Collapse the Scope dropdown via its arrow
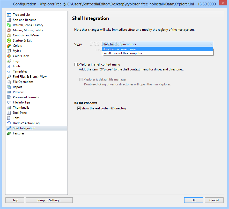The height and width of the screenshot is (209, 229). coord(211,44)
